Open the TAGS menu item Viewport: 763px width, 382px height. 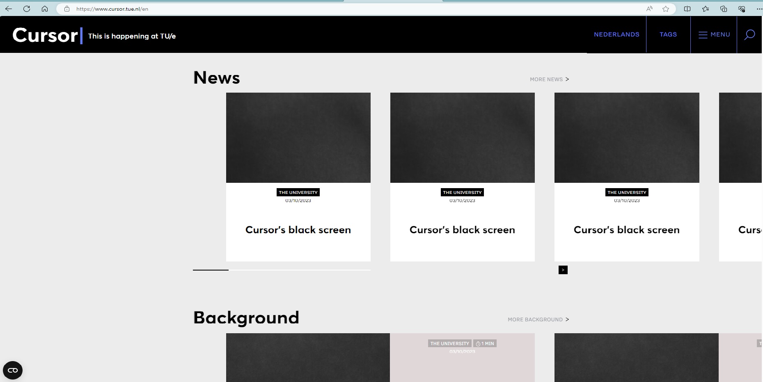coord(668,34)
